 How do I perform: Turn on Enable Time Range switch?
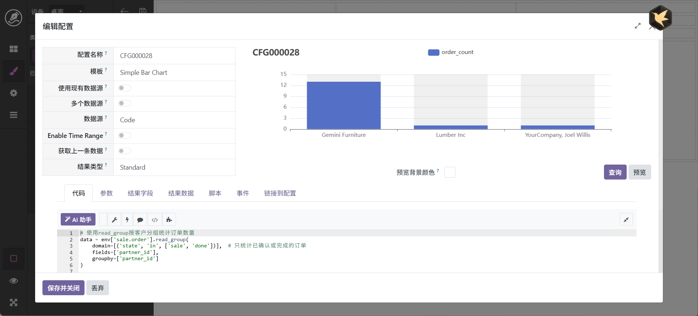coord(124,135)
